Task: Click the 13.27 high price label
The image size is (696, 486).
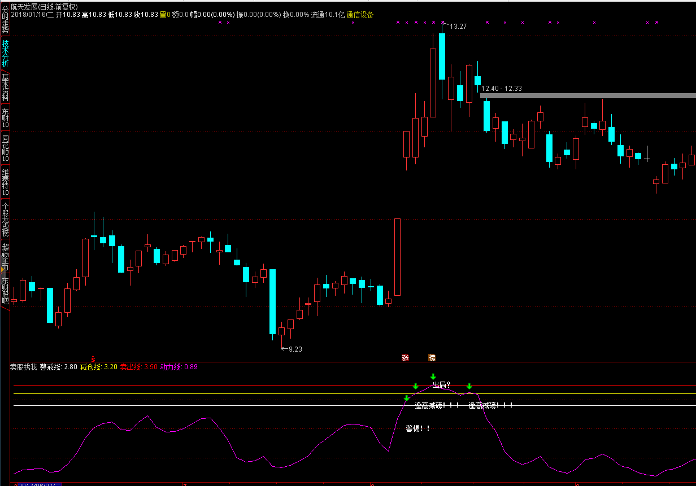Action: tap(458, 27)
